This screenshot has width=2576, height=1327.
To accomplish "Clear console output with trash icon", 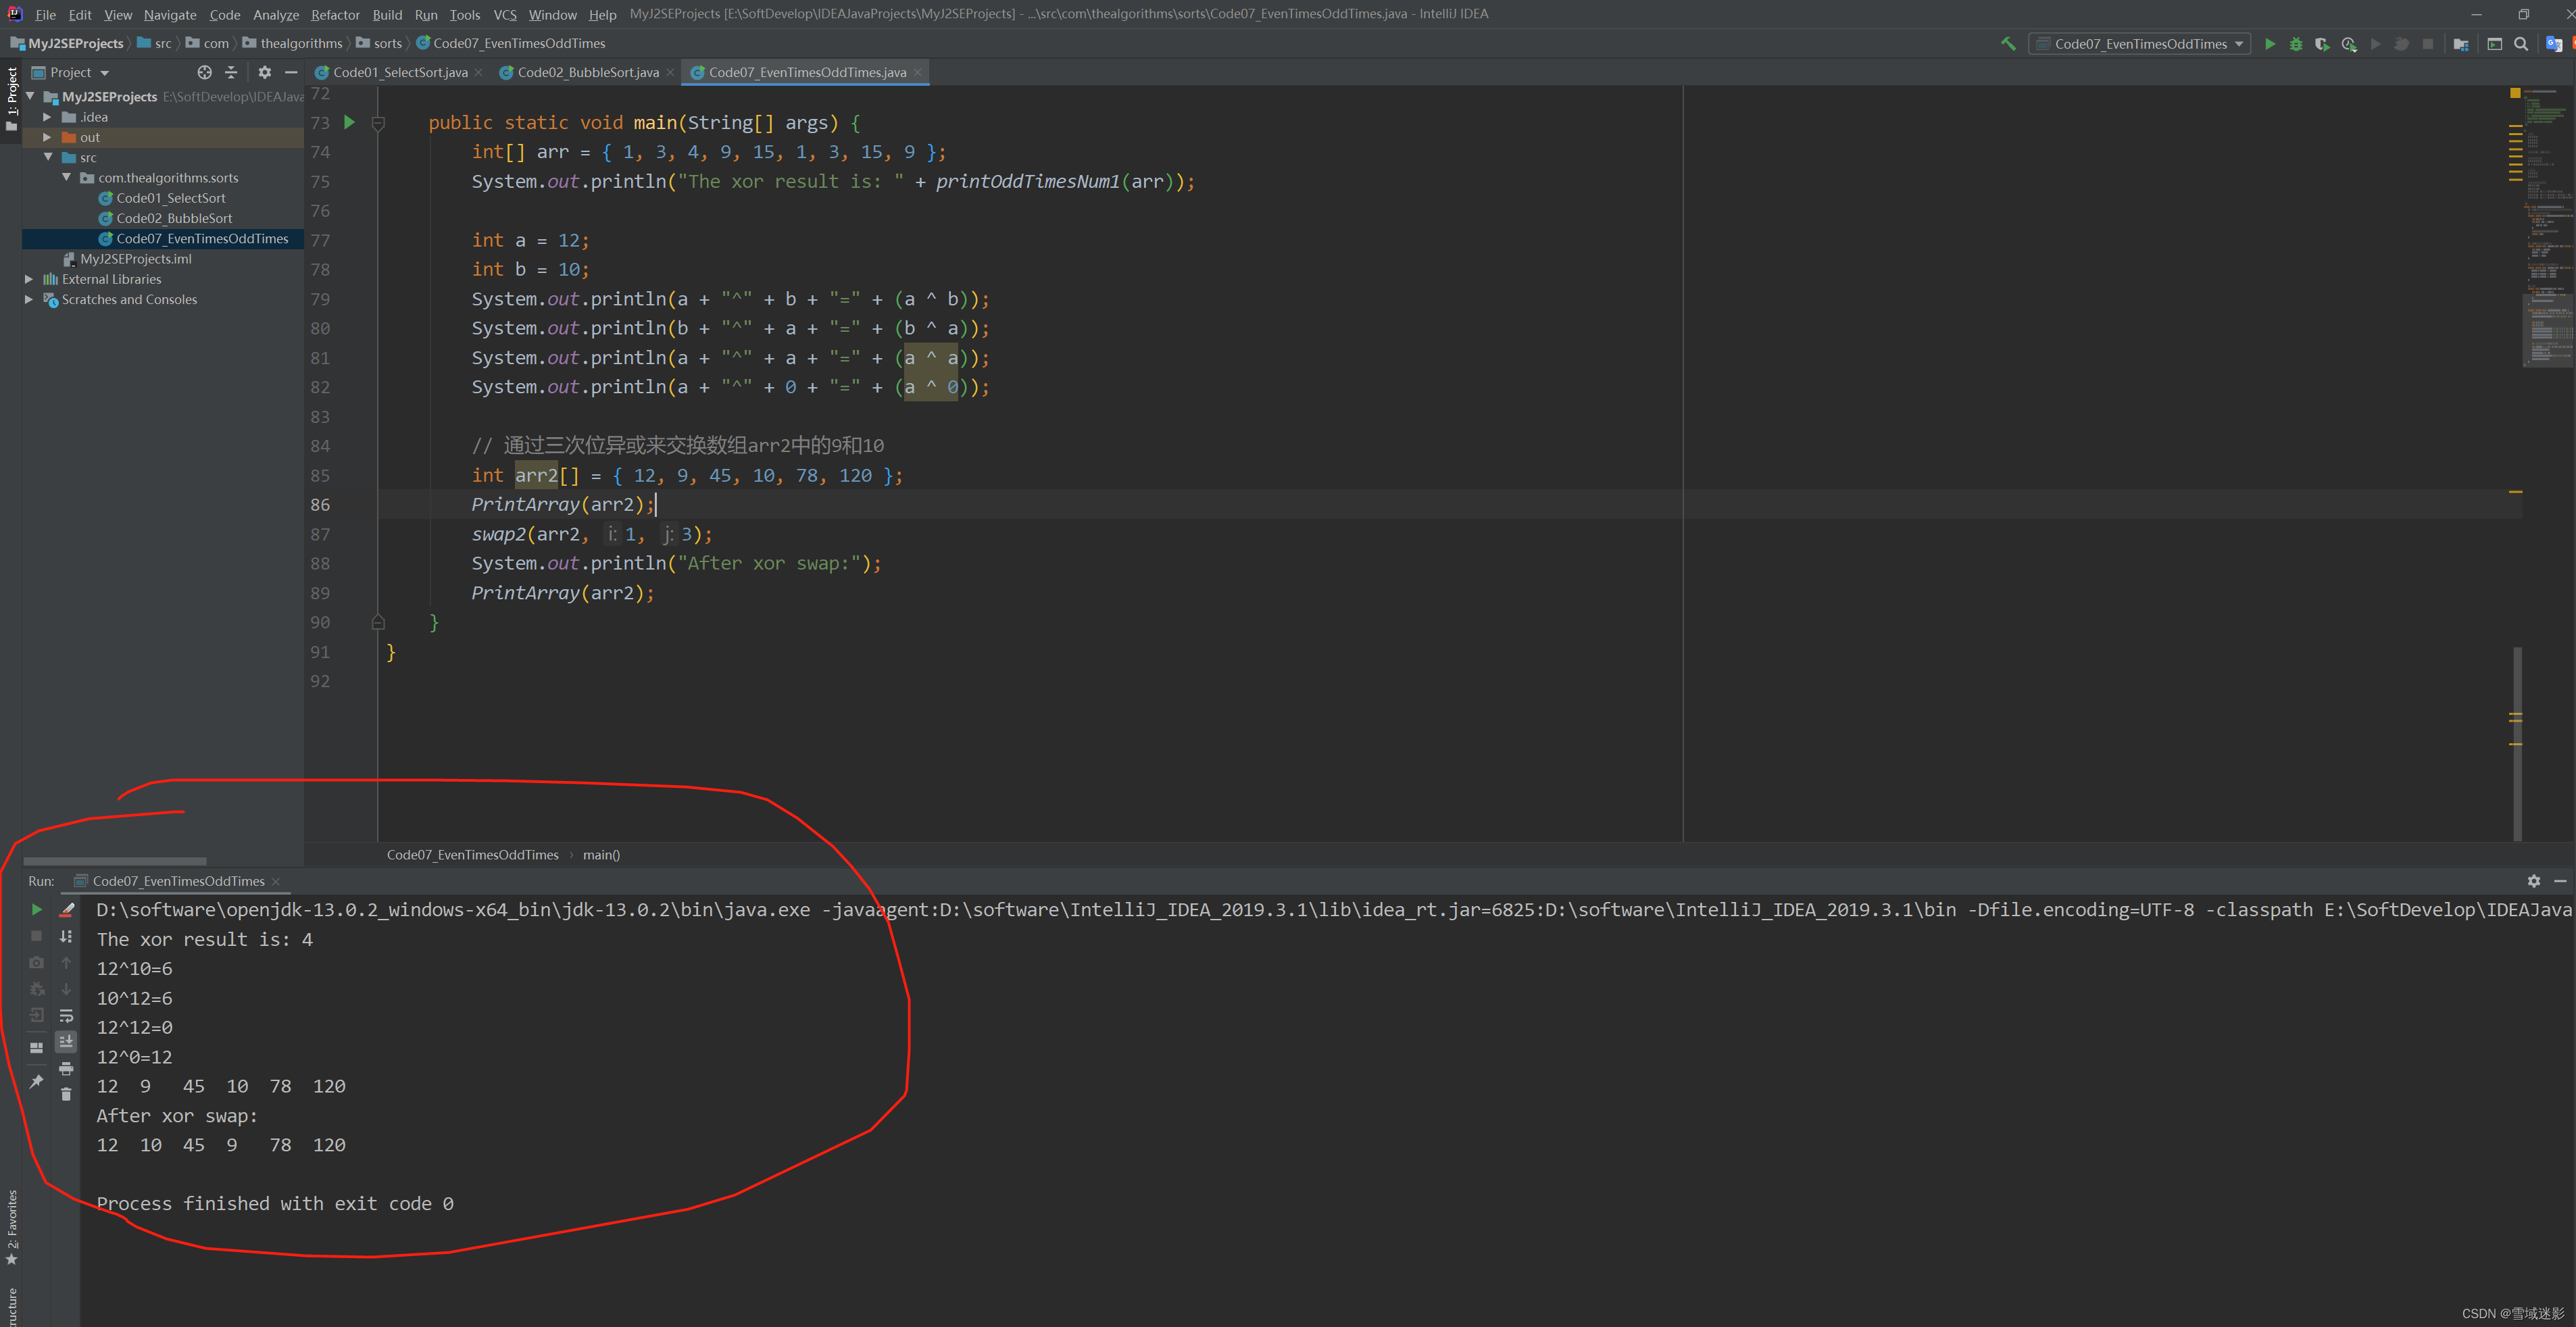I will [x=66, y=1094].
